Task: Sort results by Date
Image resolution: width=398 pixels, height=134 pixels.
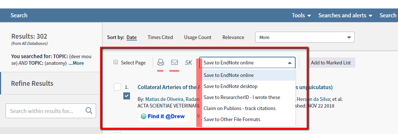Action: pos(131,37)
